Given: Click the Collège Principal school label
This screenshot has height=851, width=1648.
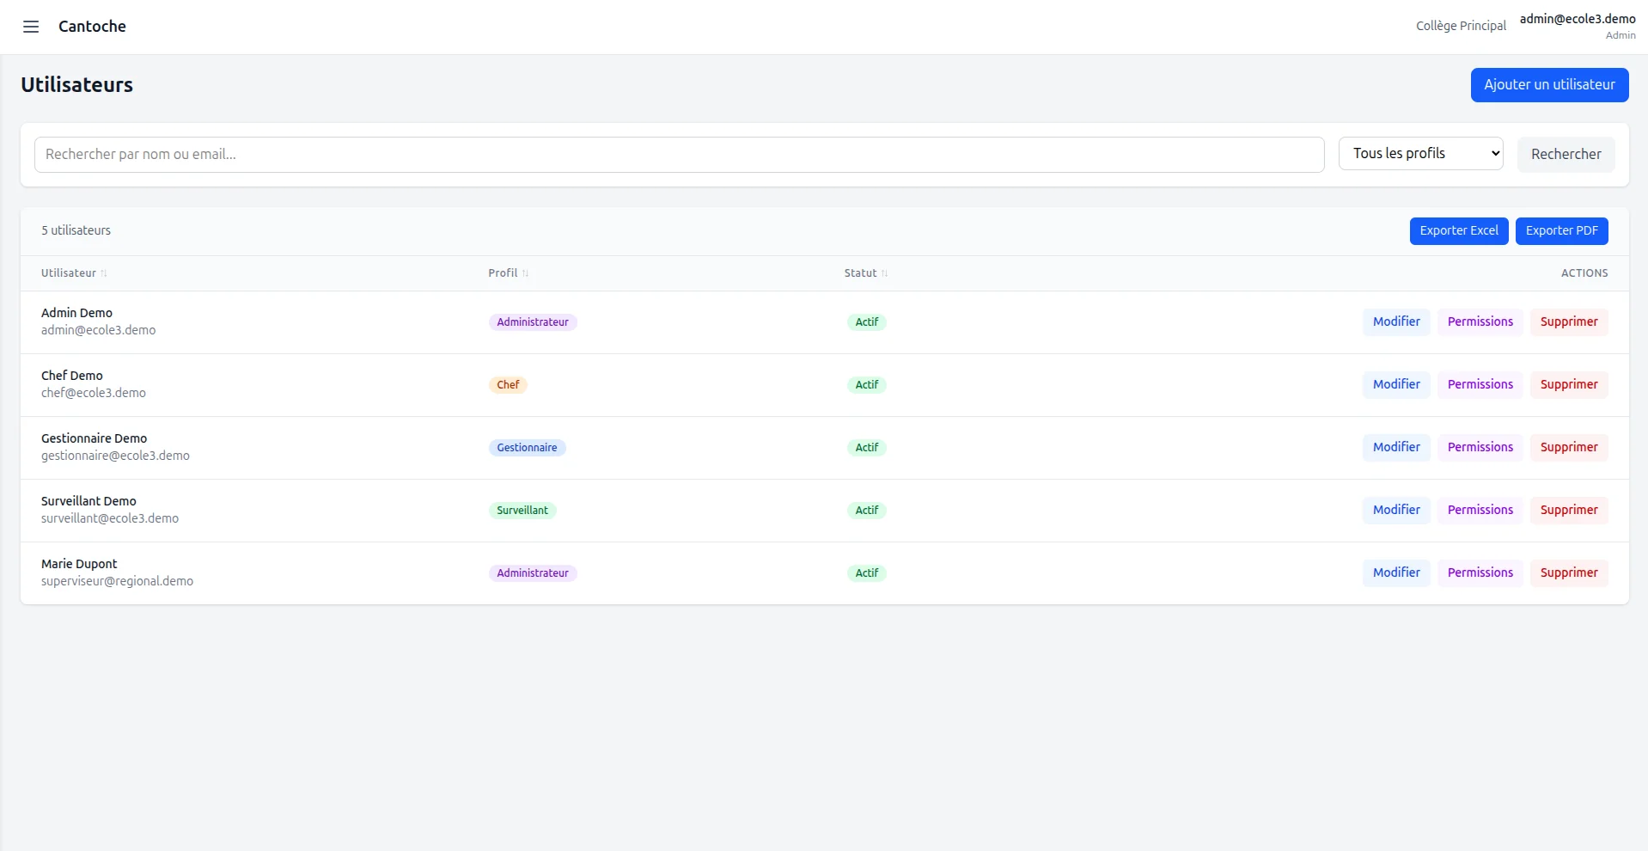Looking at the screenshot, I should [x=1460, y=27].
